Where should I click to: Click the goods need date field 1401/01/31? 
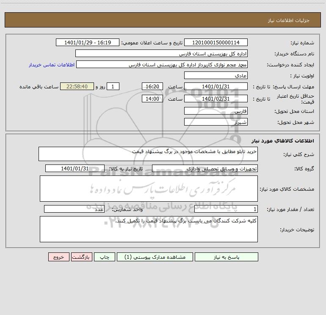[75, 168]
